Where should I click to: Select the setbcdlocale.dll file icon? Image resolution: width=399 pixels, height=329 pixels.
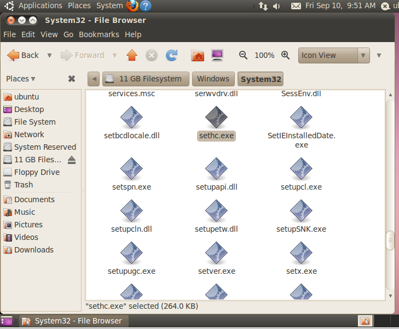tap(131, 117)
